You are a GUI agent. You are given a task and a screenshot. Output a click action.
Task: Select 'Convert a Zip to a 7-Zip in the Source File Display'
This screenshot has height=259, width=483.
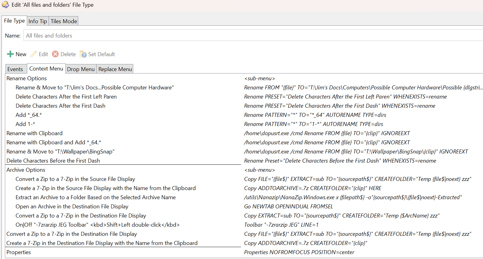(75, 179)
